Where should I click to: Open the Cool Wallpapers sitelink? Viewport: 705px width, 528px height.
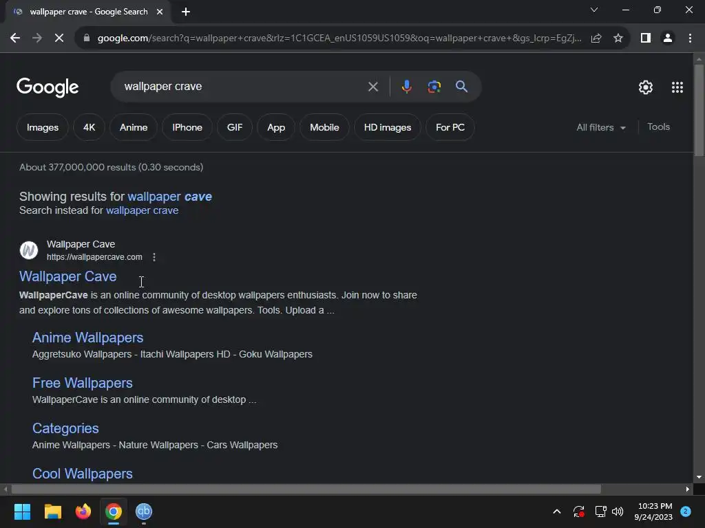(x=83, y=474)
